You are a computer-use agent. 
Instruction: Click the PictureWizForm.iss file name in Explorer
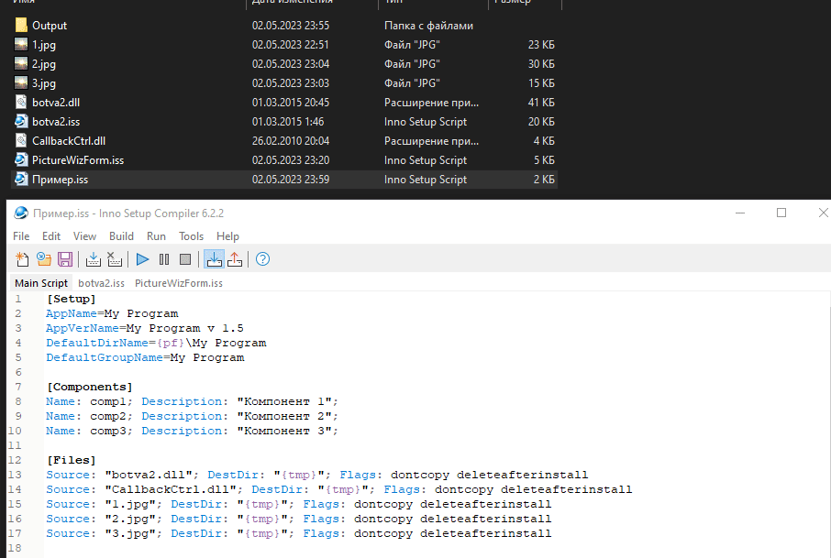point(78,159)
